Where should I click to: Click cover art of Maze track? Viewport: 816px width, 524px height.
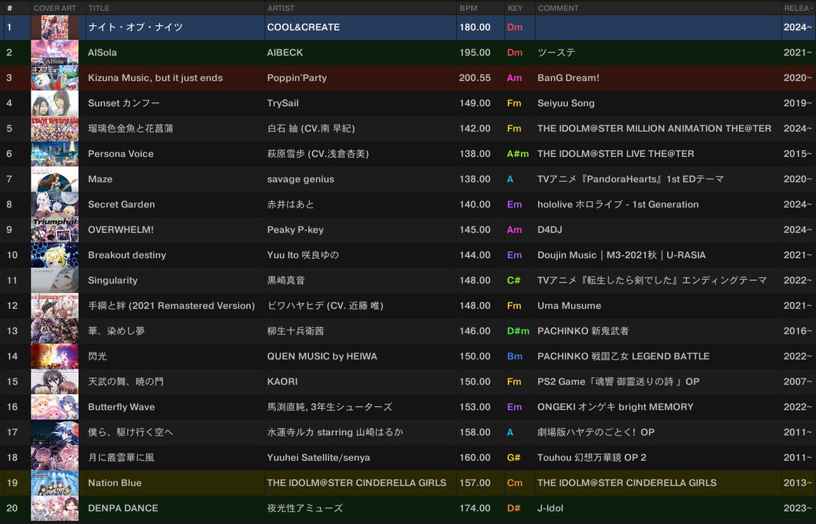[x=55, y=179]
